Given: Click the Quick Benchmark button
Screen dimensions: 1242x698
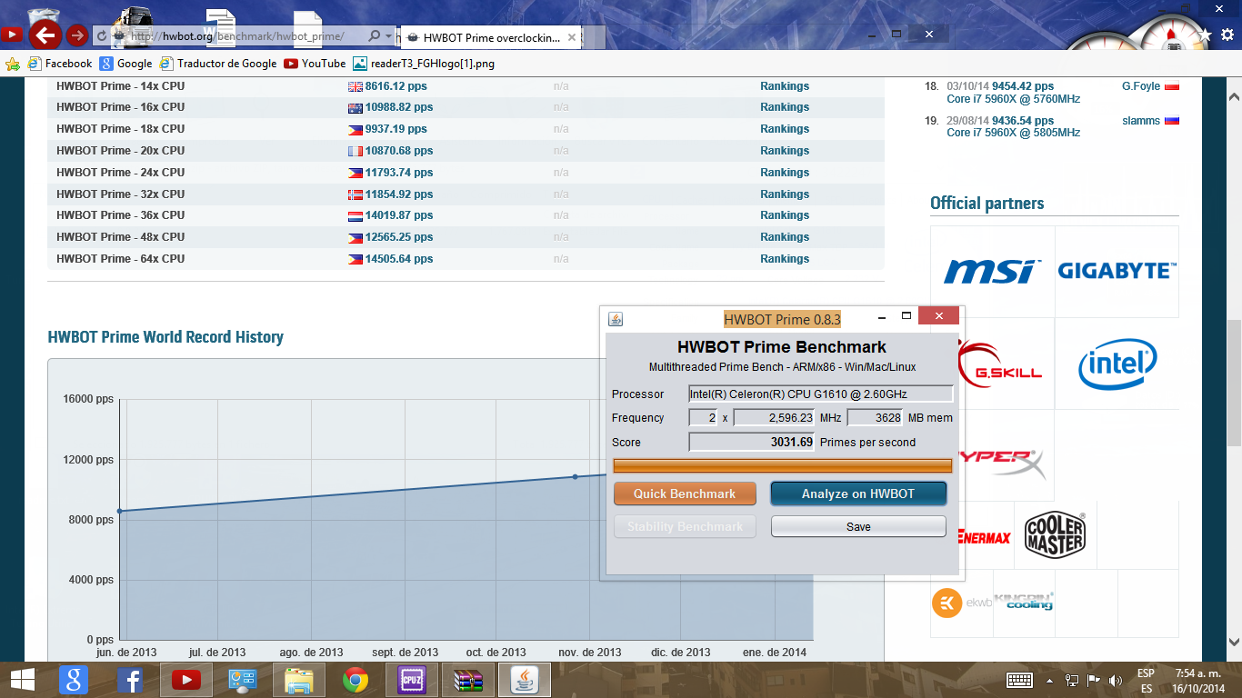Looking at the screenshot, I should pyautogui.click(x=685, y=494).
